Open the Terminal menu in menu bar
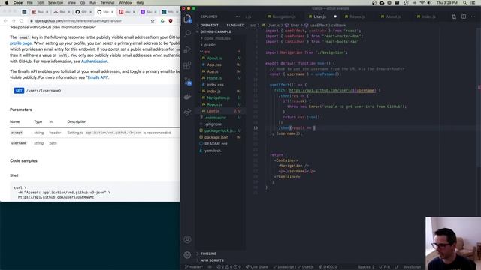481x270 pixels. tap(107, 3)
